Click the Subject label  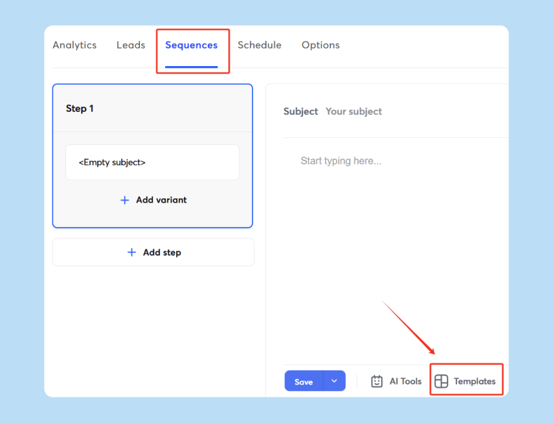(x=300, y=111)
